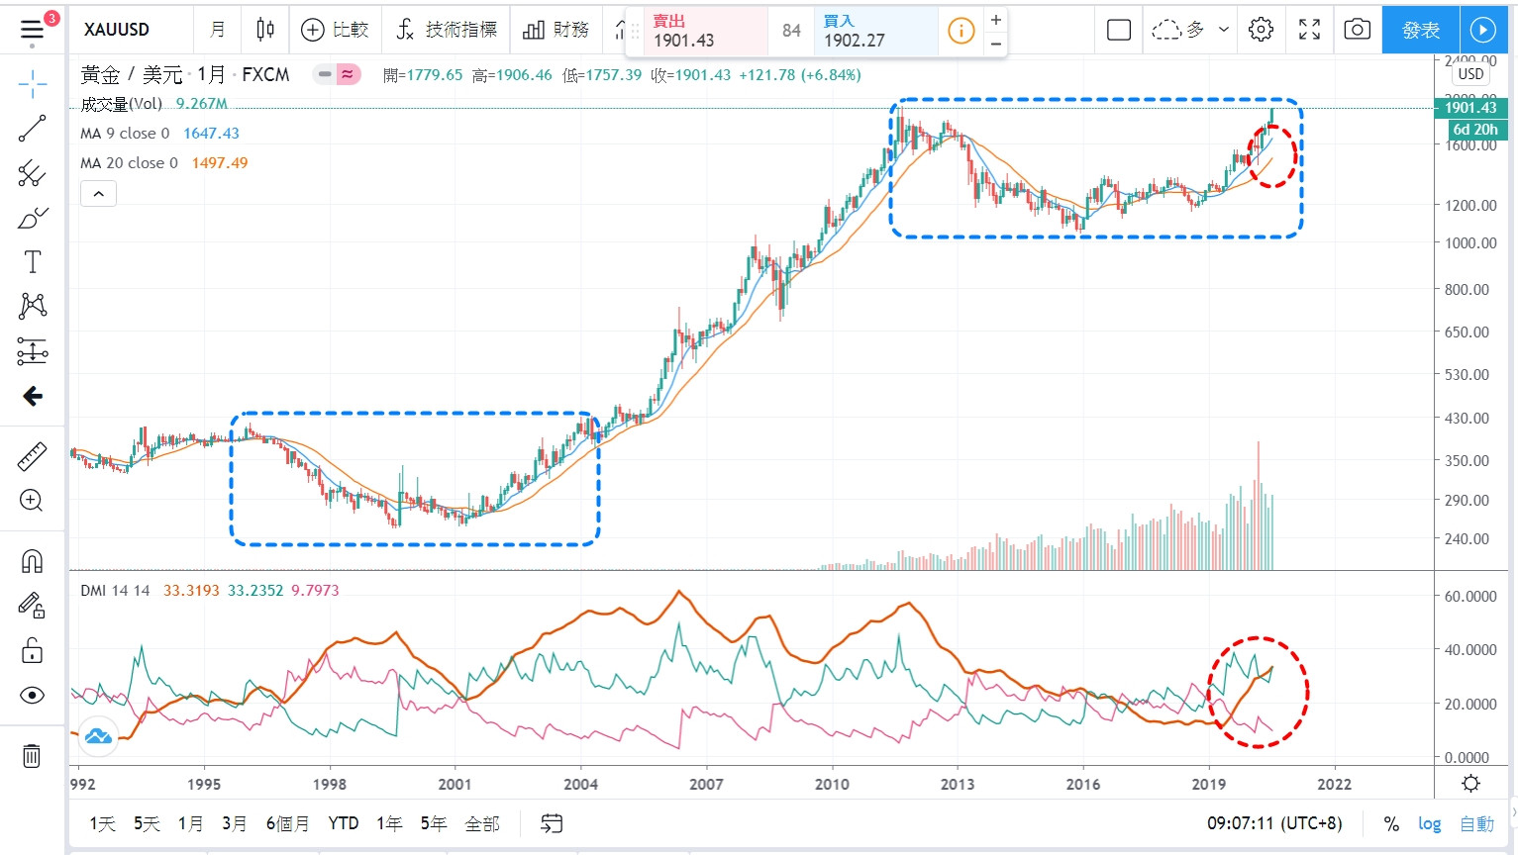The width and height of the screenshot is (1518, 855).
Task: Click the zoom in magnifier tool
Action: point(32,501)
